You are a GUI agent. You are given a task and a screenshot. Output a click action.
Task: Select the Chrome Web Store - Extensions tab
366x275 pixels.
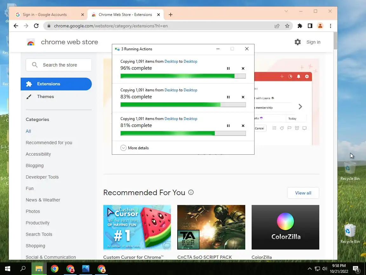click(x=125, y=15)
